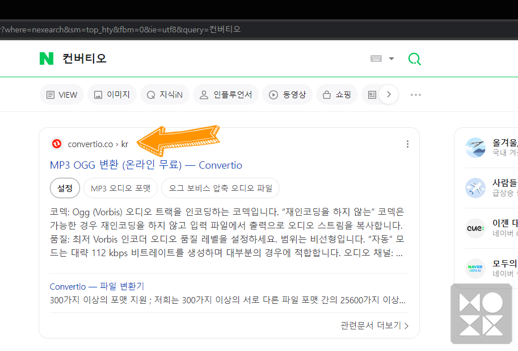Switch to the 쇼핑 tab
Viewport: 518px width, 351px height.
tap(337, 95)
